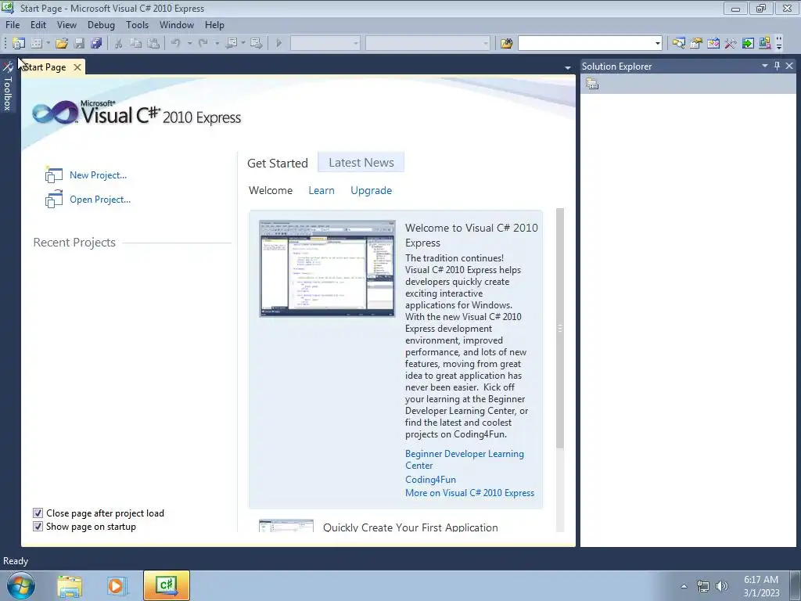
Task: Click the Visual C# IDE welcome thumbnail
Action: [327, 268]
